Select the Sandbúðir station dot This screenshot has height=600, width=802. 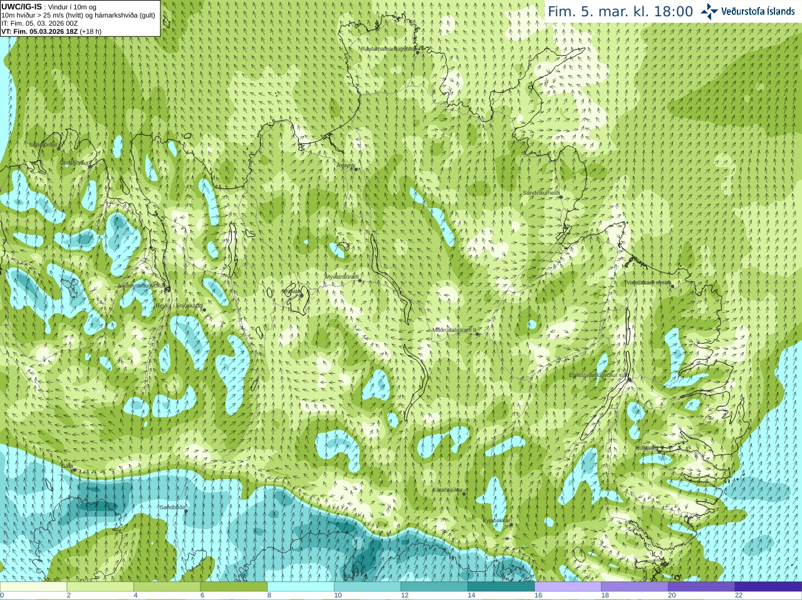[x=185, y=512]
